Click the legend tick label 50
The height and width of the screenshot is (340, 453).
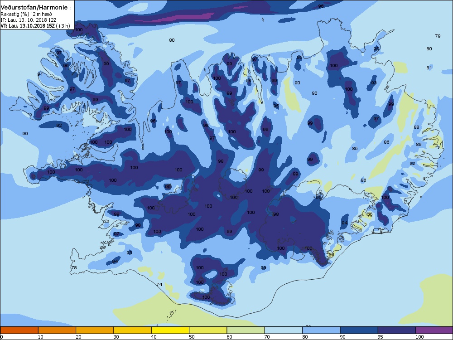point(192,337)
